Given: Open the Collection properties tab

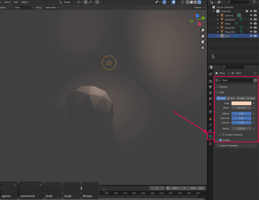Looking at the screenshot, I should 210,112.
